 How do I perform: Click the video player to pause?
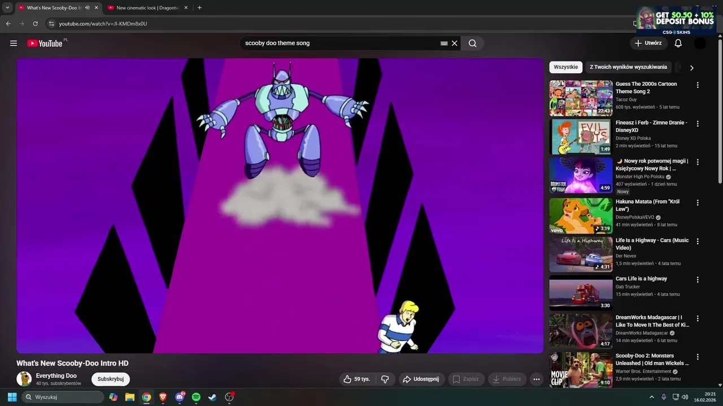pyautogui.click(x=280, y=206)
